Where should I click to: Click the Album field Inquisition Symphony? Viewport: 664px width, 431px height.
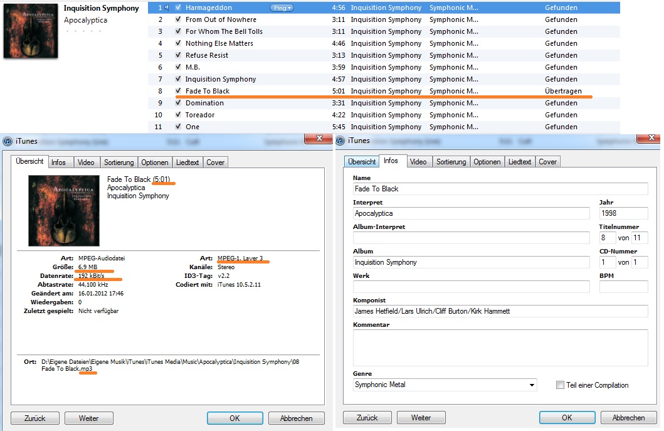tap(472, 262)
